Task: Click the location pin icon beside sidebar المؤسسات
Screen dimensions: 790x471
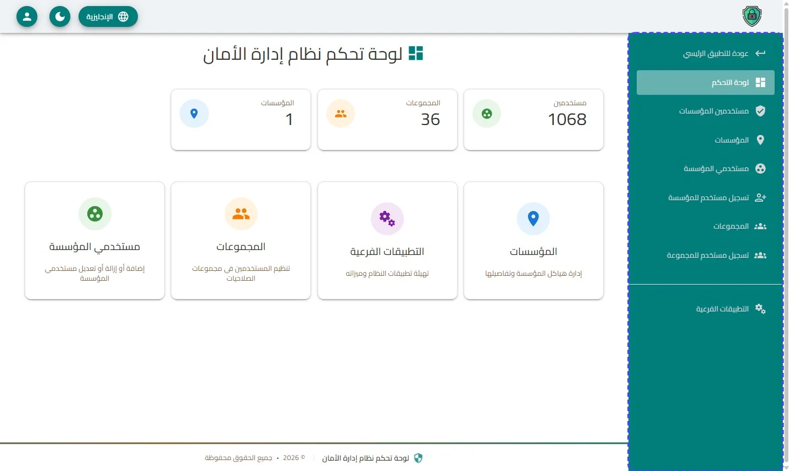Action: coord(760,140)
